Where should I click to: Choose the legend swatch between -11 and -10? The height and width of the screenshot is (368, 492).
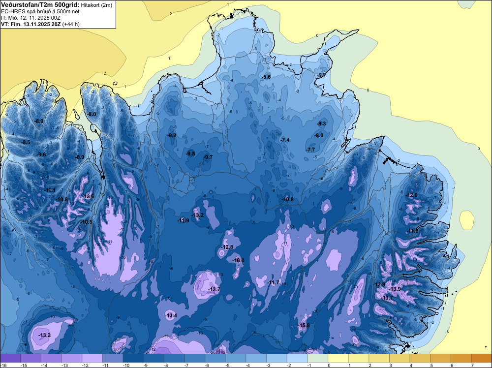click(x=113, y=358)
